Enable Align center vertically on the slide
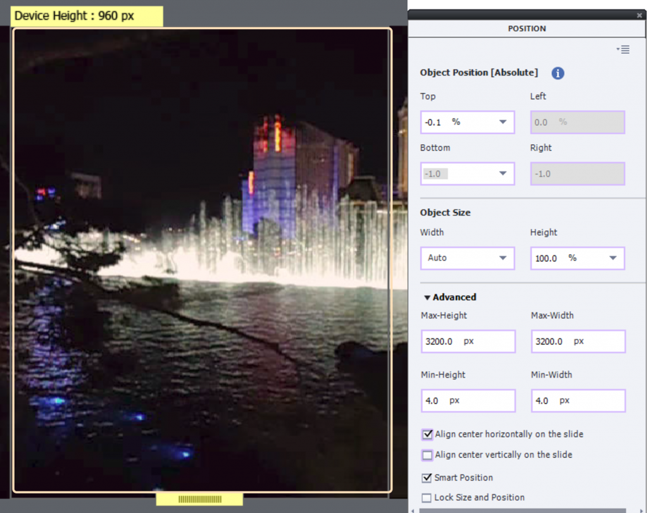The height and width of the screenshot is (513, 648). [x=428, y=455]
